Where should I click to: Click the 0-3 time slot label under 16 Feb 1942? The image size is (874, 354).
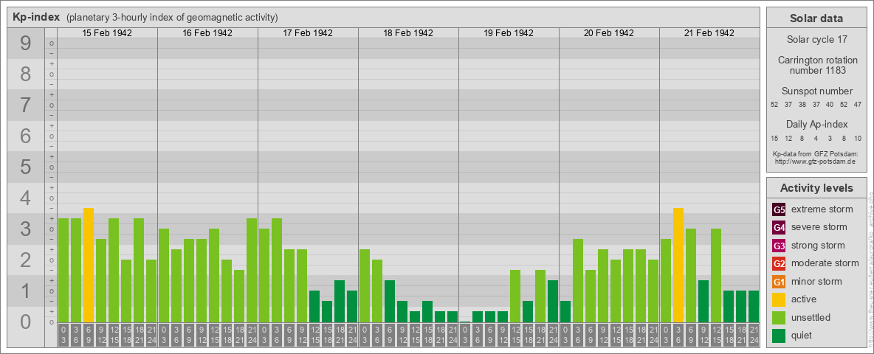[x=164, y=335]
